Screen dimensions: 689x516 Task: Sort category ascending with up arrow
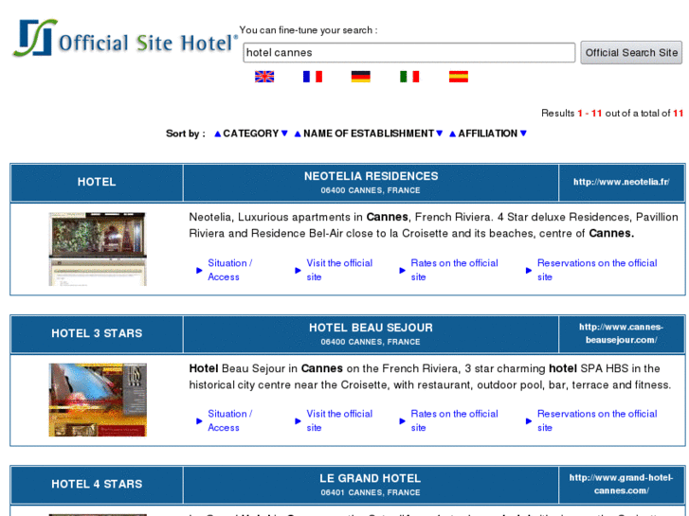(218, 133)
